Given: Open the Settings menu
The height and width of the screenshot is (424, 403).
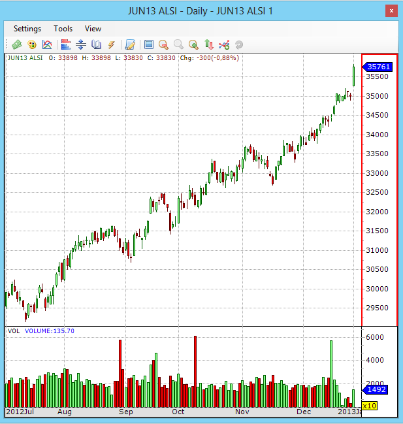Looking at the screenshot, I should (x=27, y=29).
